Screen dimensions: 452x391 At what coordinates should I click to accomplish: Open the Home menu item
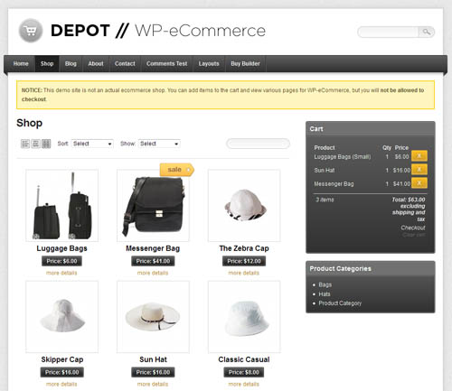21,64
